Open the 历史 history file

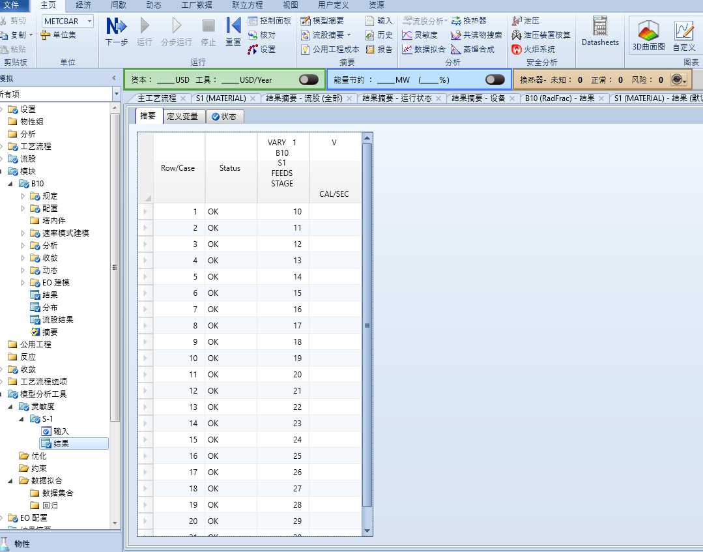379,35
